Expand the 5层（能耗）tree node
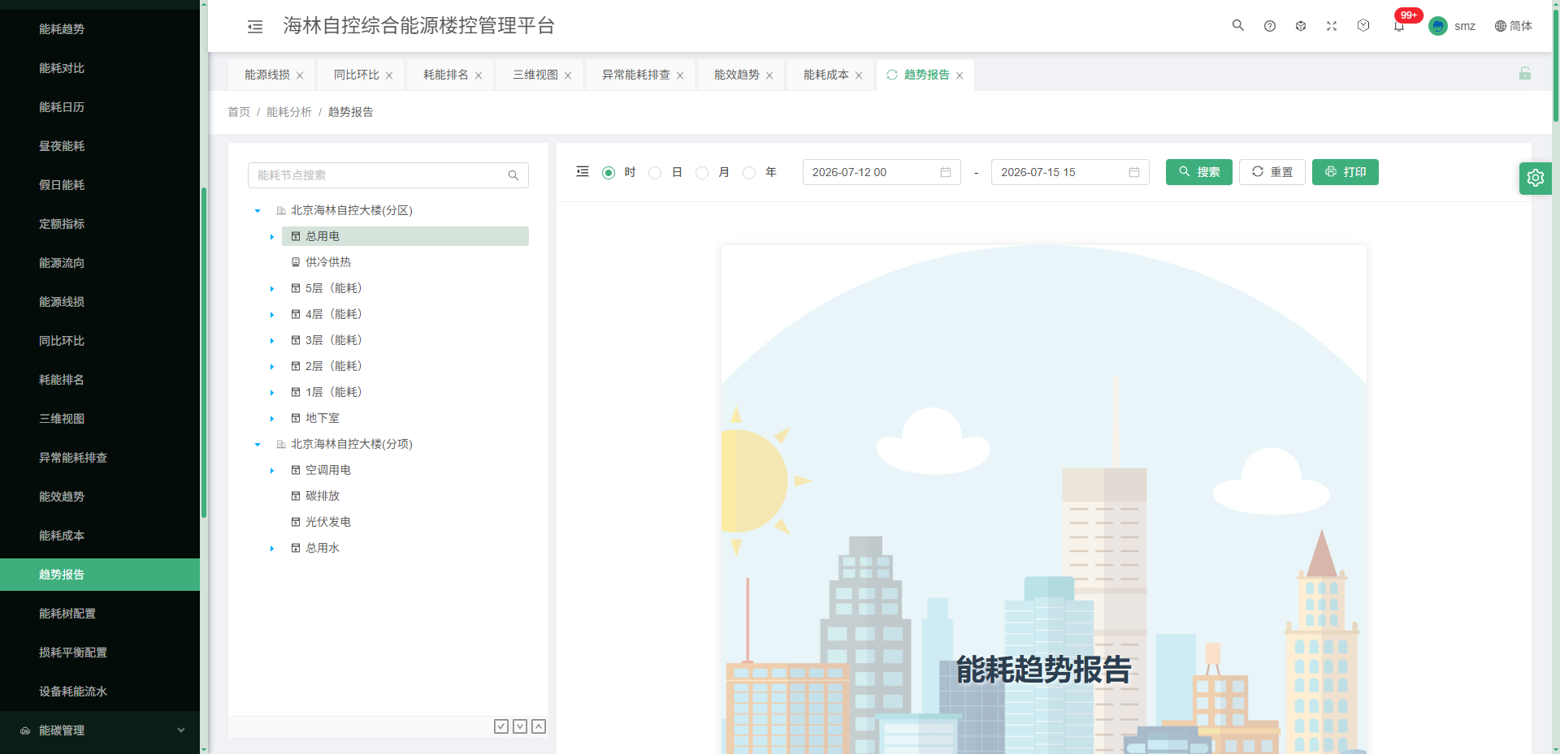This screenshot has height=754, width=1560. [272, 289]
